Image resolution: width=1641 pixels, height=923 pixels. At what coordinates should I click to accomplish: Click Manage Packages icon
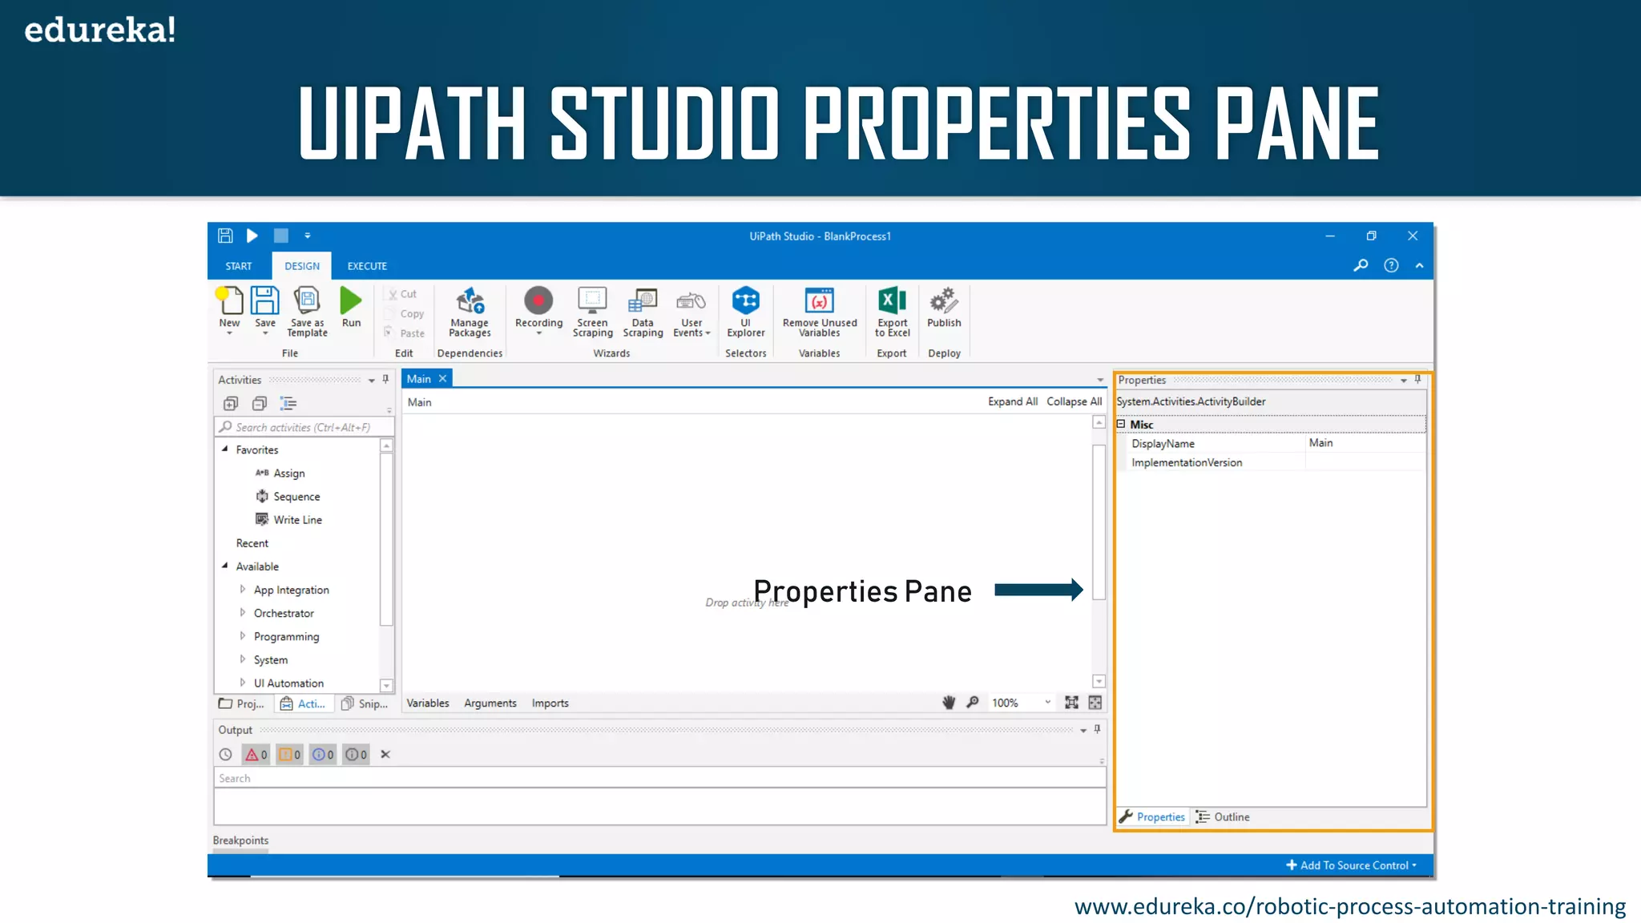click(470, 302)
